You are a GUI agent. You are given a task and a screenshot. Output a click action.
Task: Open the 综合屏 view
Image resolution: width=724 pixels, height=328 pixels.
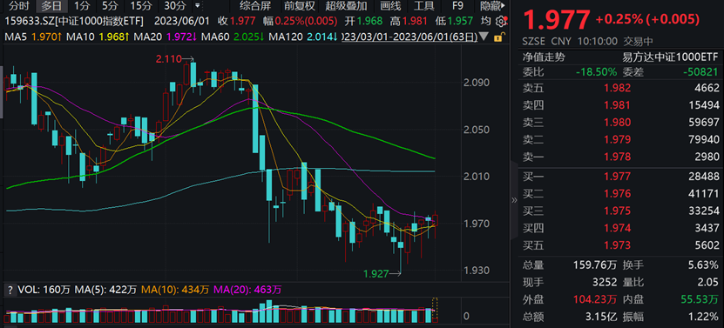pos(255,6)
